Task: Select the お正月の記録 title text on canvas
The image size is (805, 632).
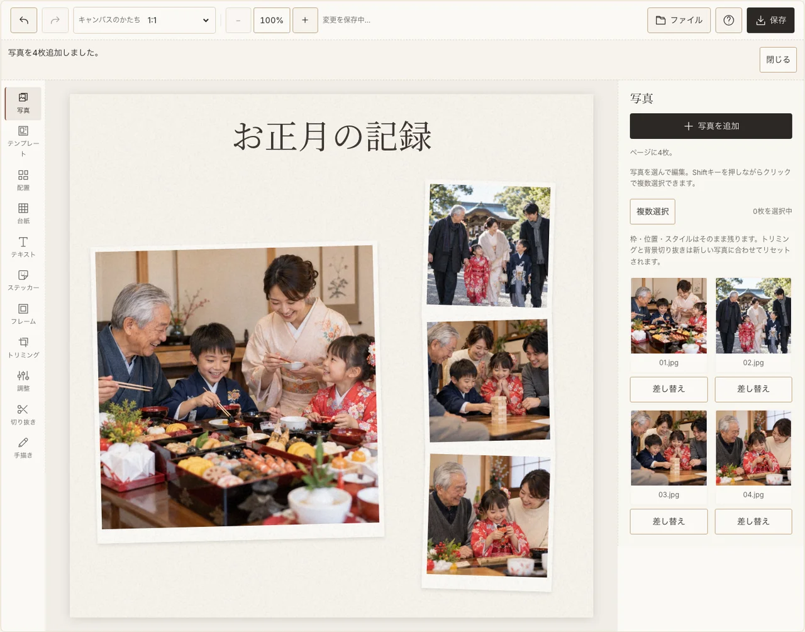Action: [x=332, y=136]
